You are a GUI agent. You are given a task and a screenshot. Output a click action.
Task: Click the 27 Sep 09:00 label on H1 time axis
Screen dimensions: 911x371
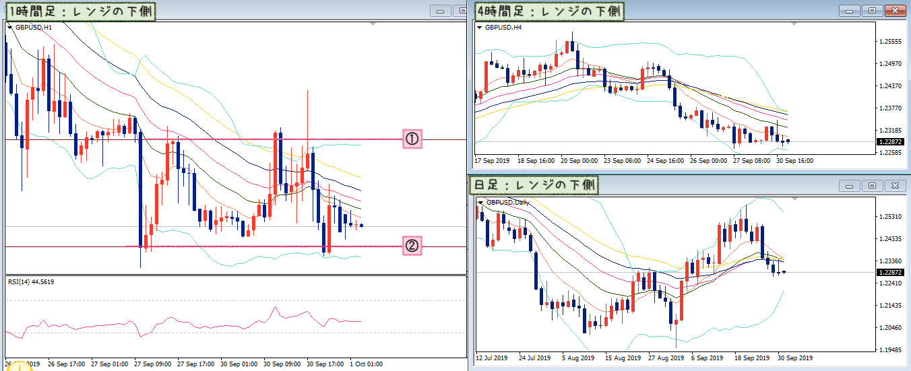pyautogui.click(x=152, y=364)
